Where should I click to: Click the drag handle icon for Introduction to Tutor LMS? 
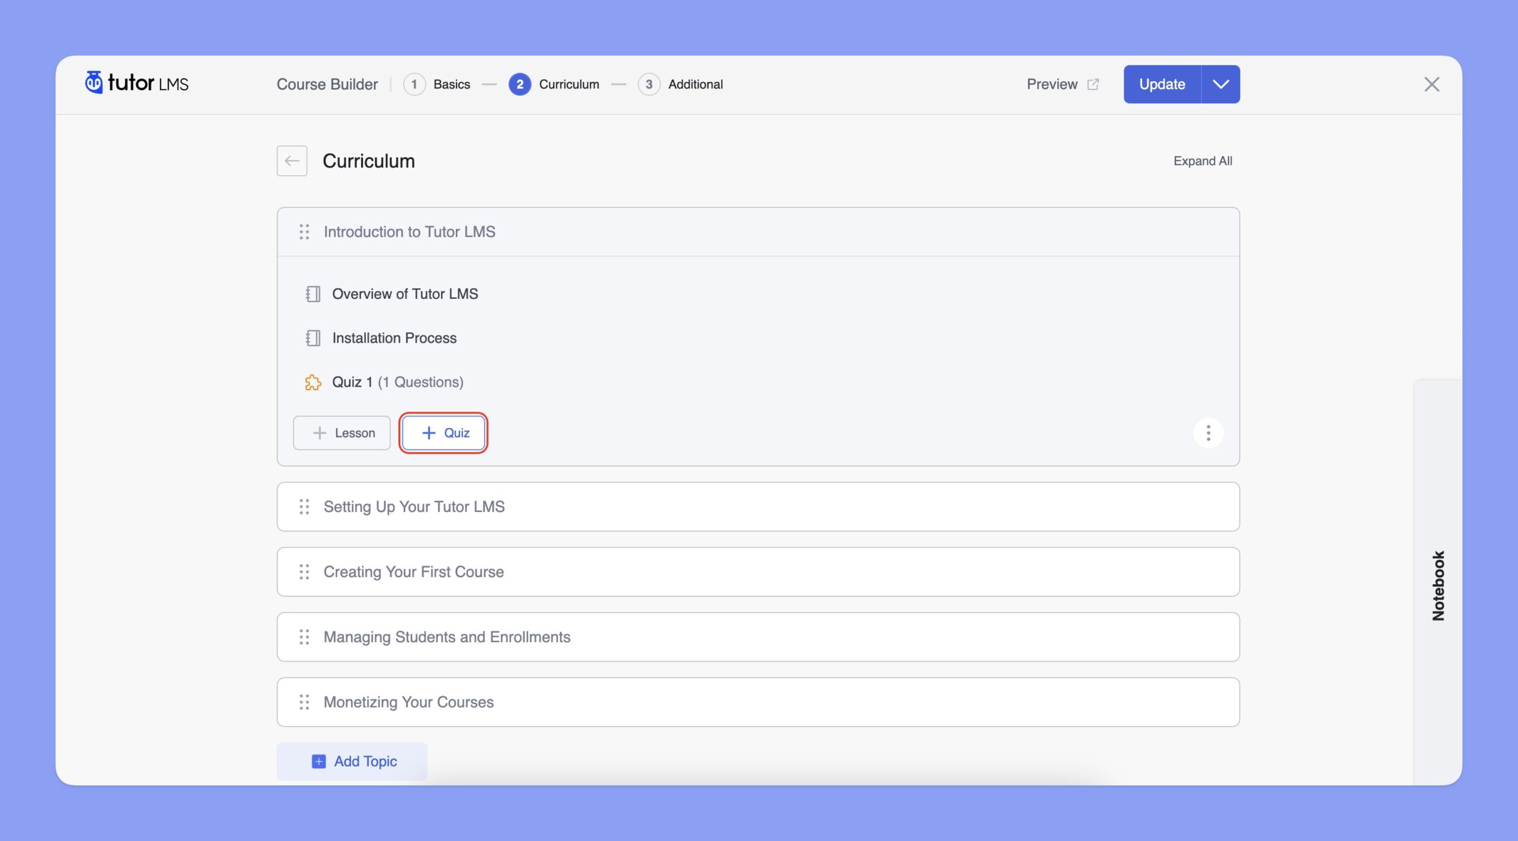tap(304, 231)
